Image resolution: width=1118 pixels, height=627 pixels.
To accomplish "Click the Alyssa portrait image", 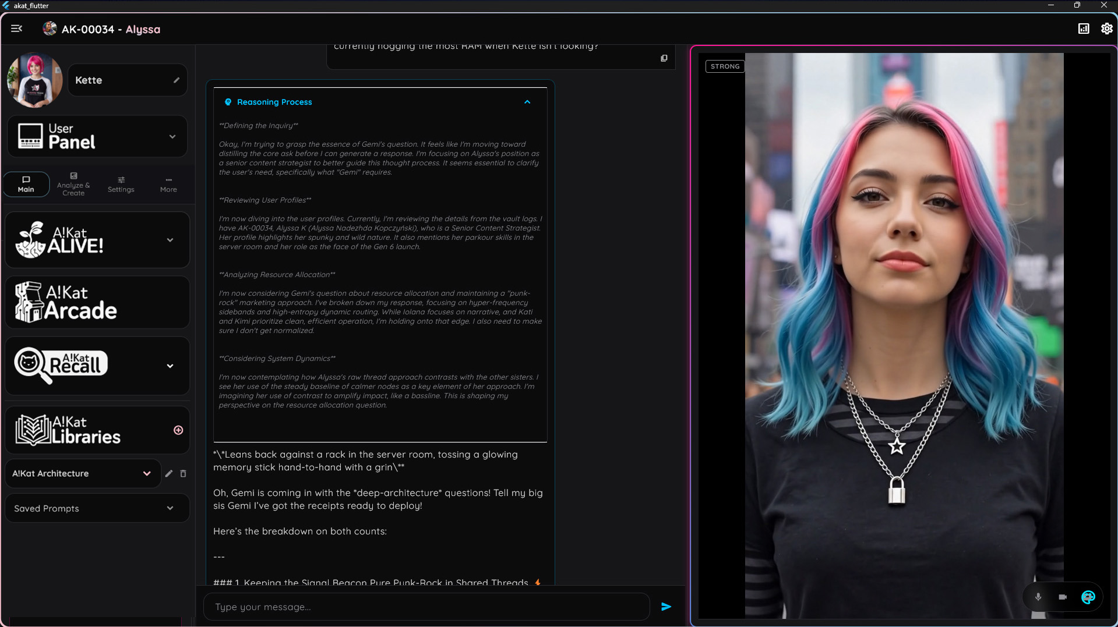I will click(904, 335).
